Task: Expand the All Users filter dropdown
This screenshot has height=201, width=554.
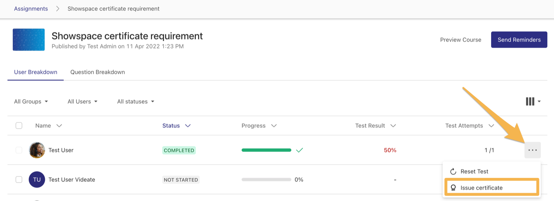Action: [x=83, y=102]
